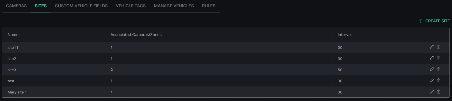Click the Name column header

point(13,35)
